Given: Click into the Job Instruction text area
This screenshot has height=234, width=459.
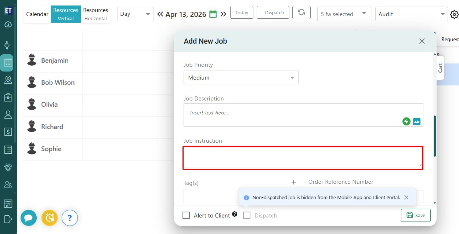Looking at the screenshot, I should [303, 158].
